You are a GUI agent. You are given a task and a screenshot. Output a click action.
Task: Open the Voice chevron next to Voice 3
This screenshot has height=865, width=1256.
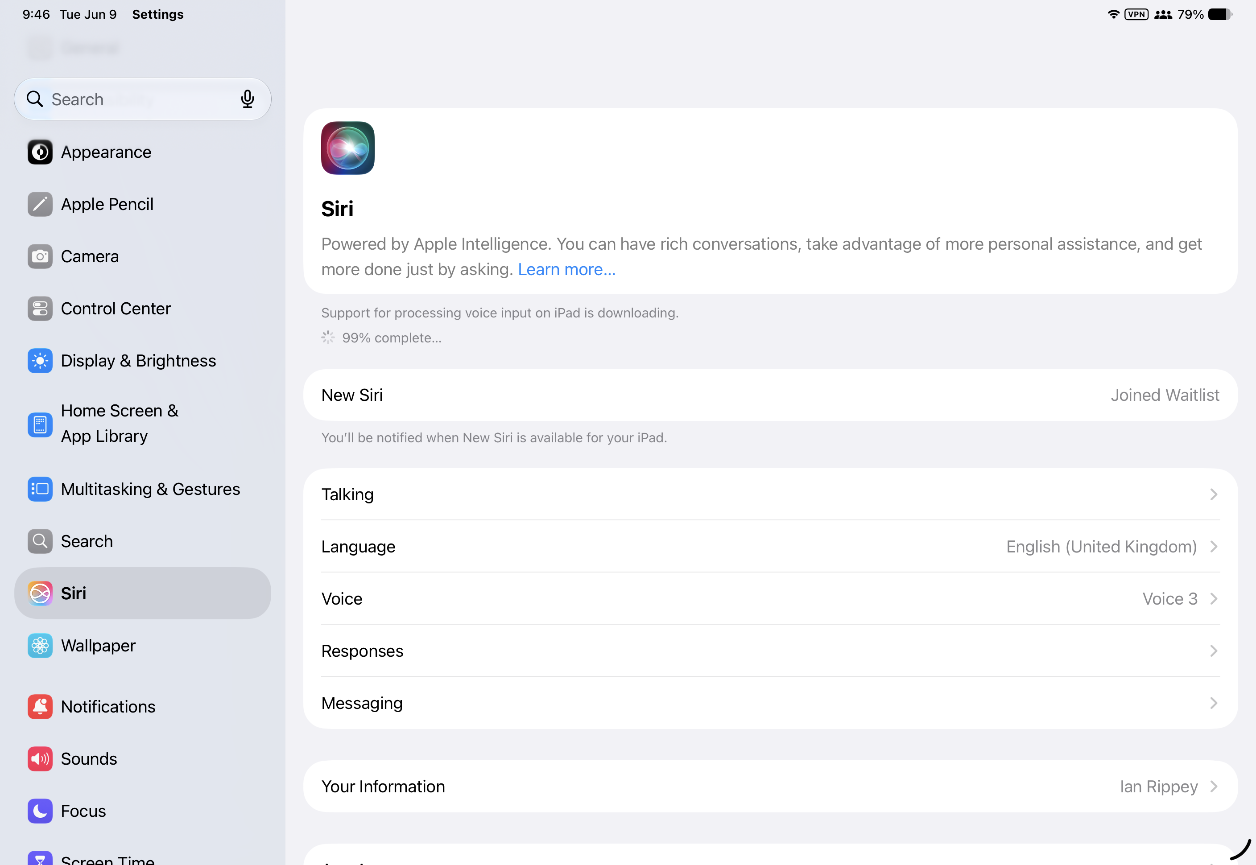[1214, 598]
